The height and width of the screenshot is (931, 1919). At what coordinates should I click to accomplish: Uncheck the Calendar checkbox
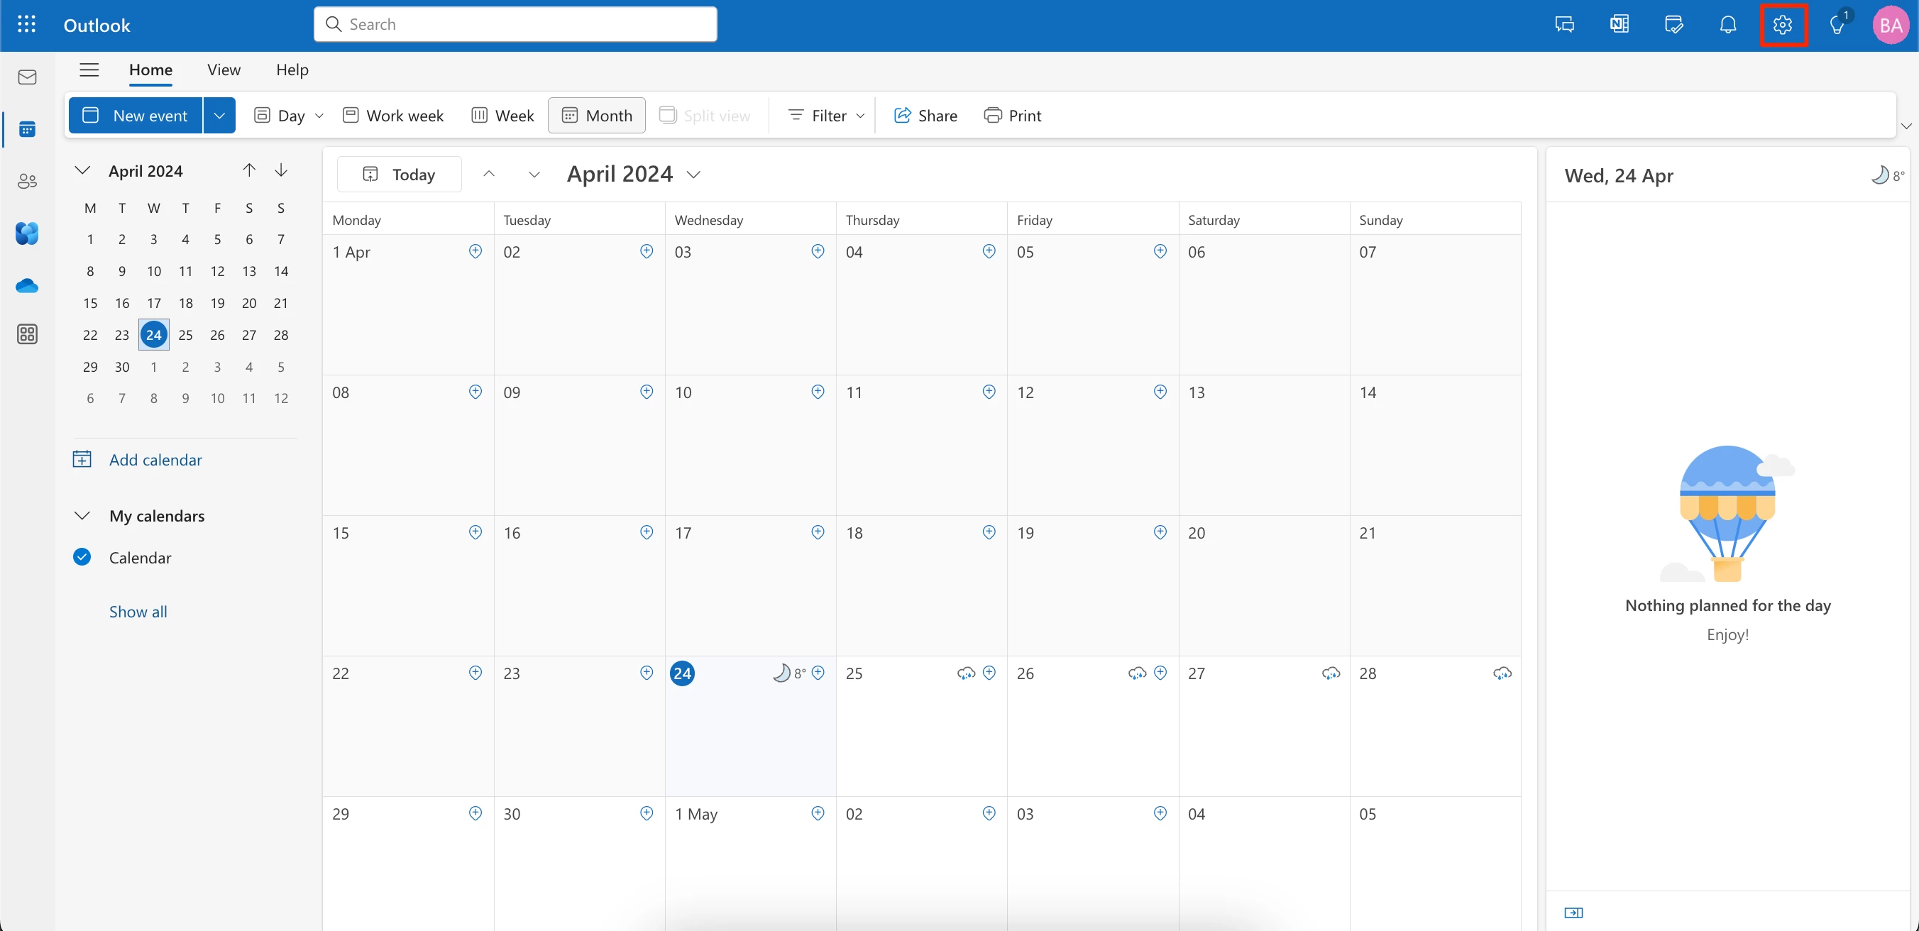[x=82, y=557]
